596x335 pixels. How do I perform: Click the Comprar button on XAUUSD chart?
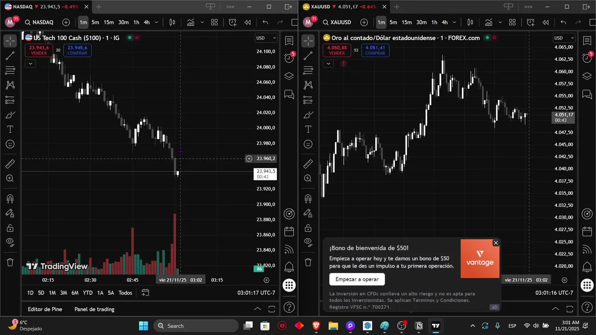click(375, 50)
